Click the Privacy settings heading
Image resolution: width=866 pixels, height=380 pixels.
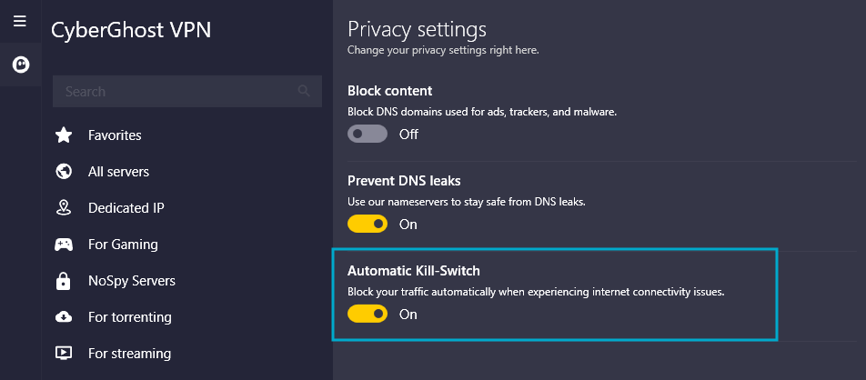pos(417,29)
